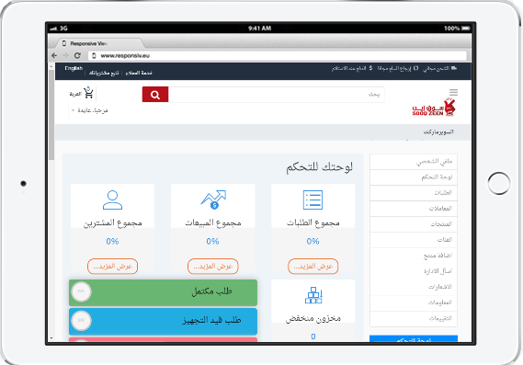
Task: Click the battery indicator in status bar
Action: pyautogui.click(x=466, y=29)
